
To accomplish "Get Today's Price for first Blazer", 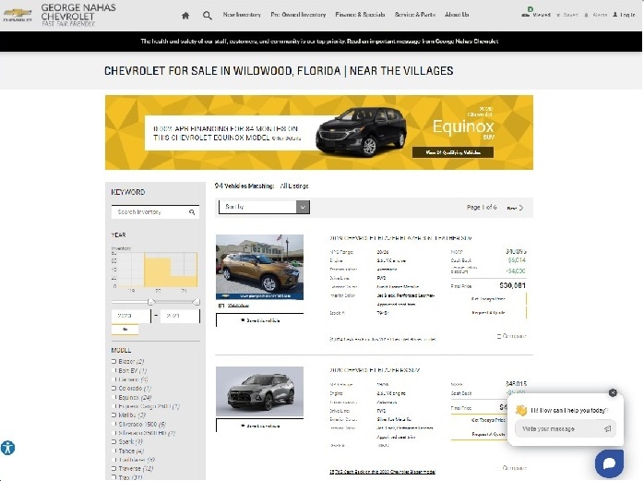I will point(488,299).
